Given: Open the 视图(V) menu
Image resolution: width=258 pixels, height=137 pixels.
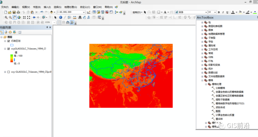Looking at the screenshot, I should [26, 7].
